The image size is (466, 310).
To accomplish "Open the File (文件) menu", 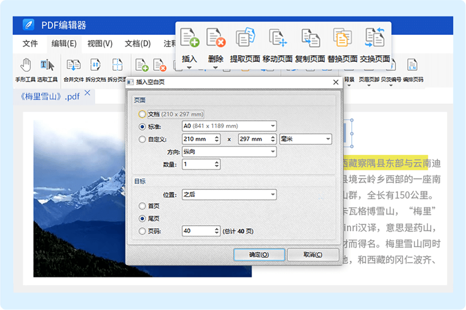I will (30, 44).
